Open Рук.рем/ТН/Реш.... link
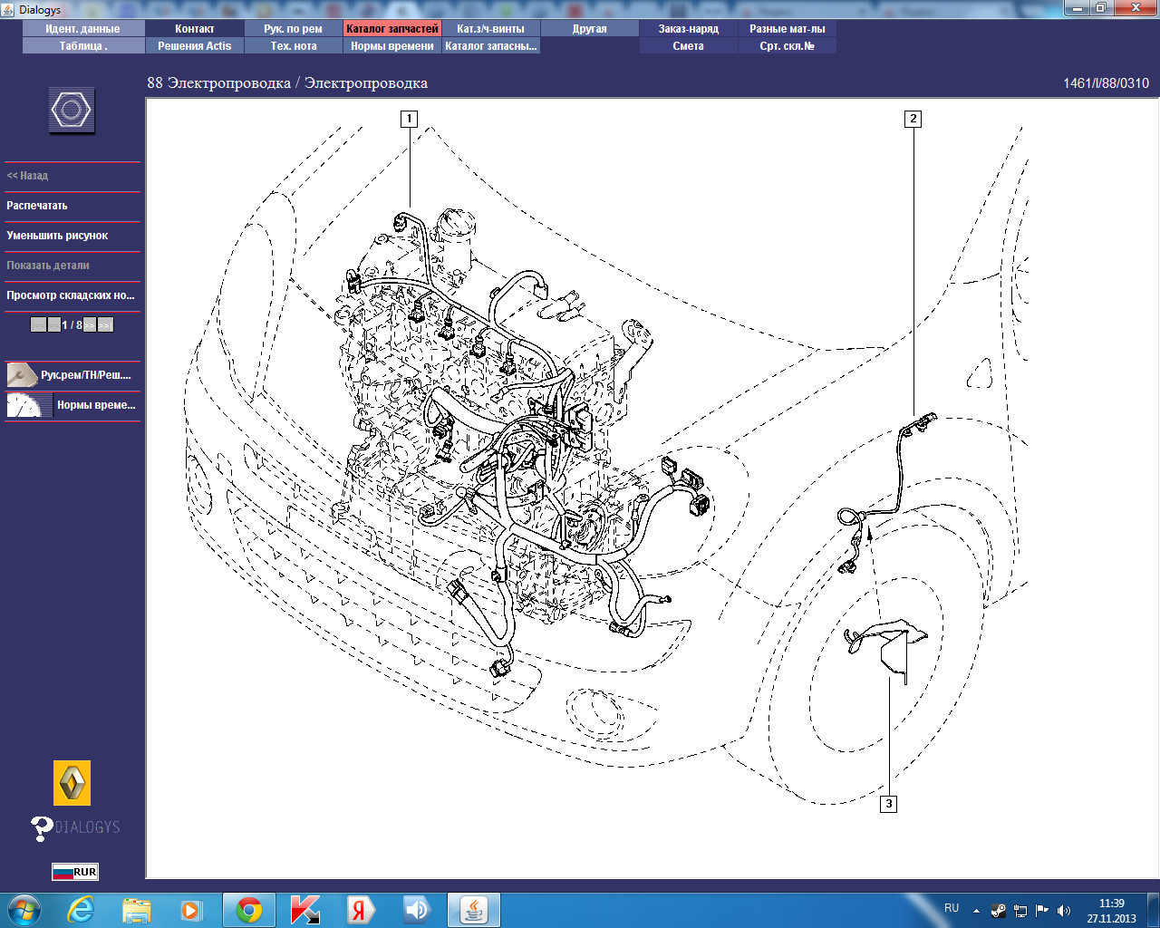Image resolution: width=1160 pixels, height=928 pixels. tap(86, 375)
